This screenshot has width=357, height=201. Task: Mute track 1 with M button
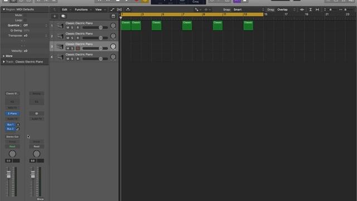[68, 27]
